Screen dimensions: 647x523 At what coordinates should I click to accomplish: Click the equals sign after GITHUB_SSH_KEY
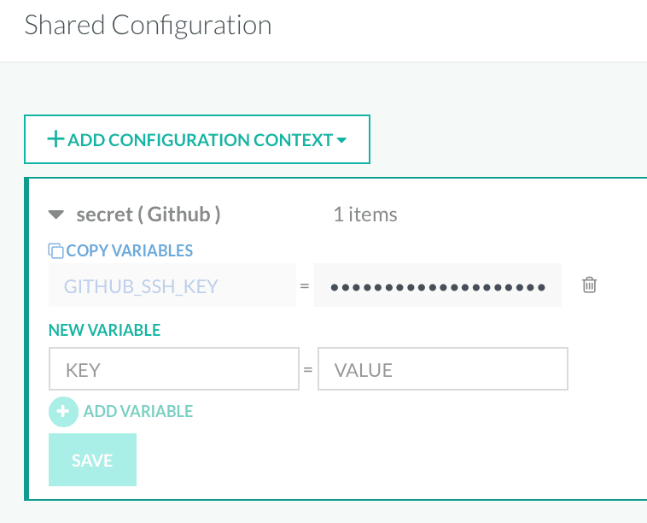pyautogui.click(x=305, y=286)
